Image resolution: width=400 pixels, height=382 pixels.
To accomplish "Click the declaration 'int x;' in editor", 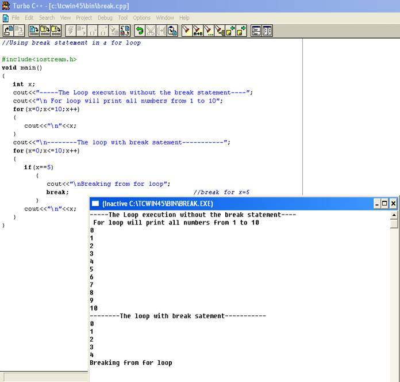I will [24, 84].
